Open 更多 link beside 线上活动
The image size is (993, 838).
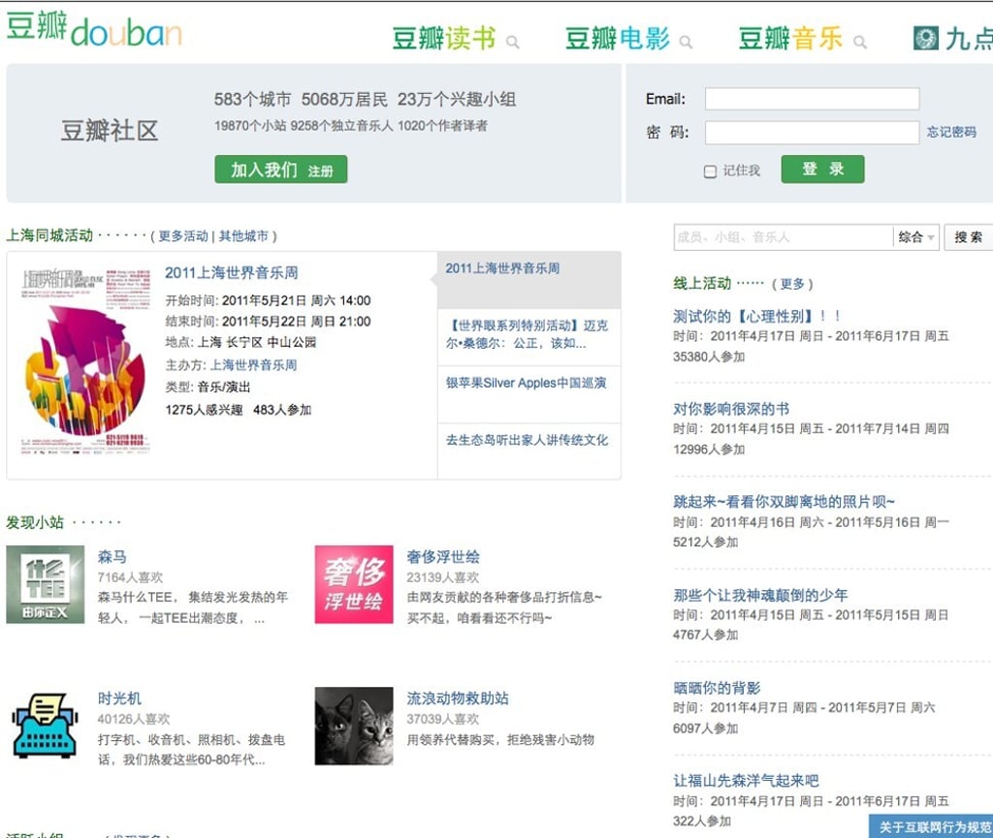pos(792,284)
